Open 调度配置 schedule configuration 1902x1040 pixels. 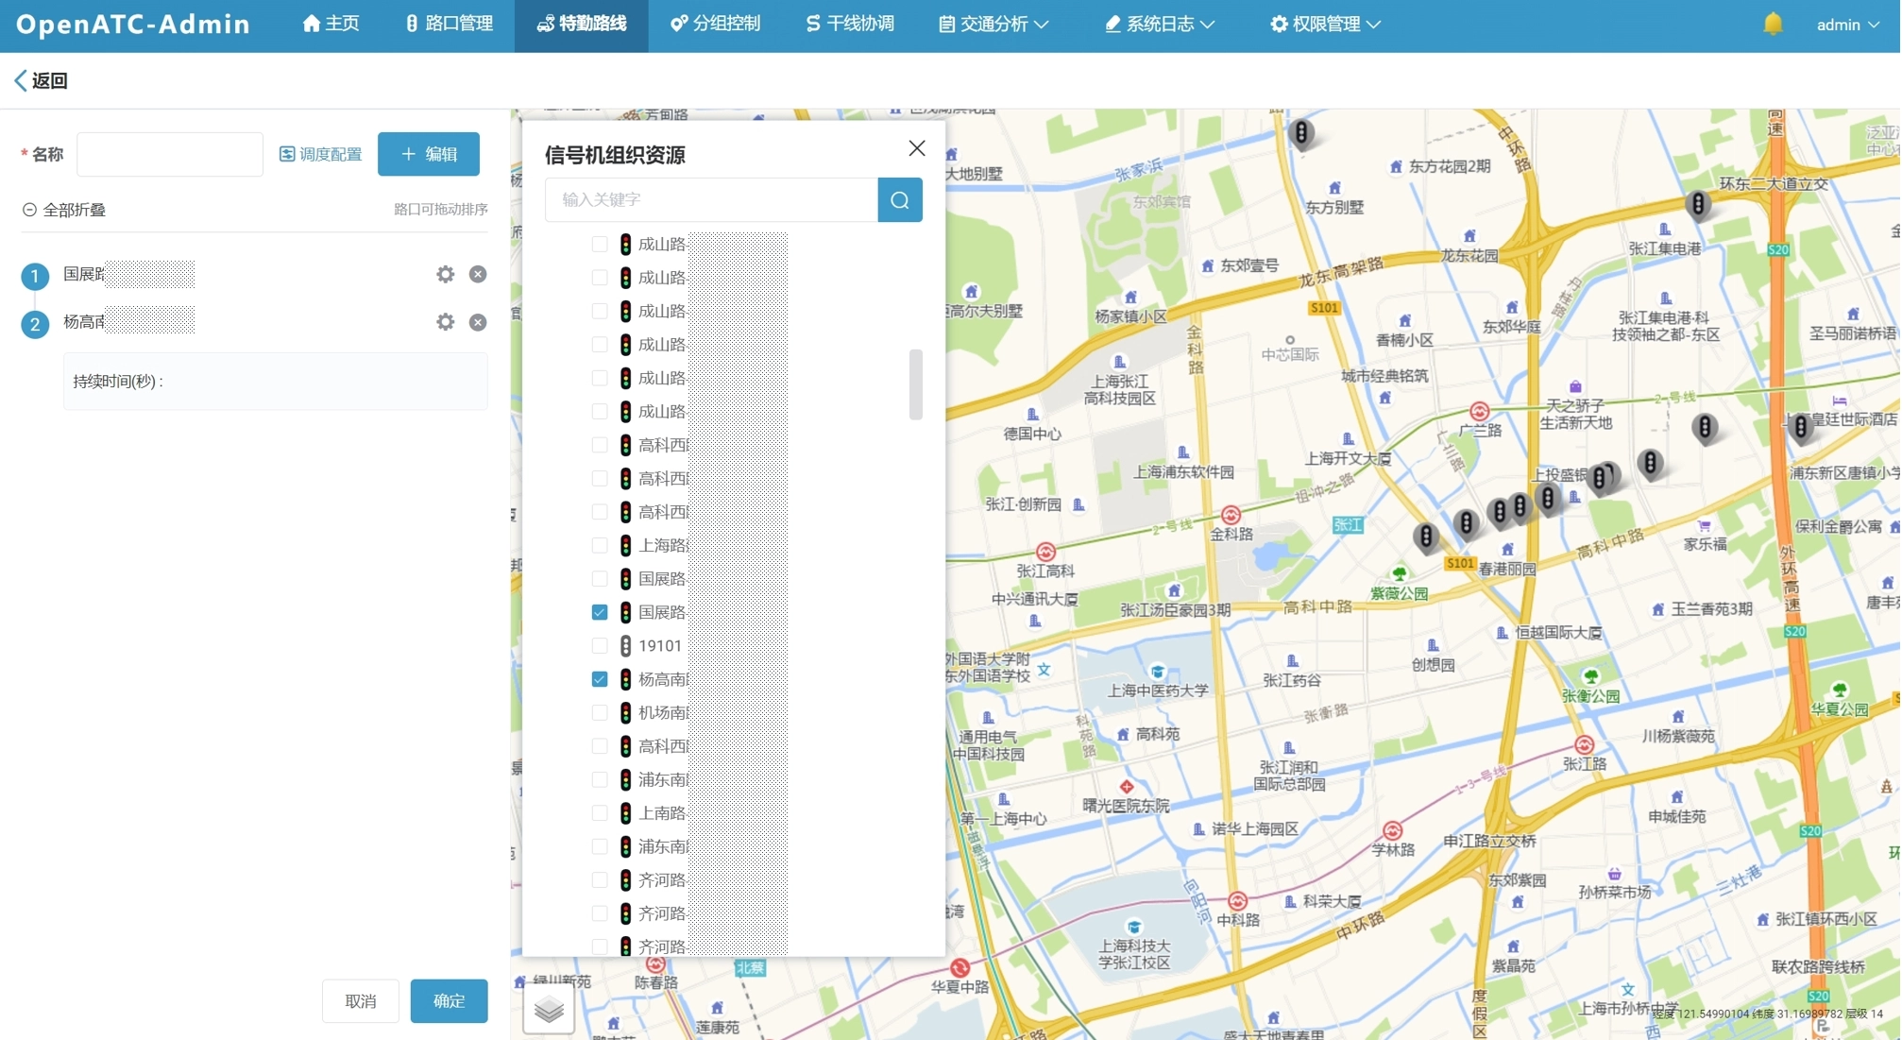tap(321, 154)
